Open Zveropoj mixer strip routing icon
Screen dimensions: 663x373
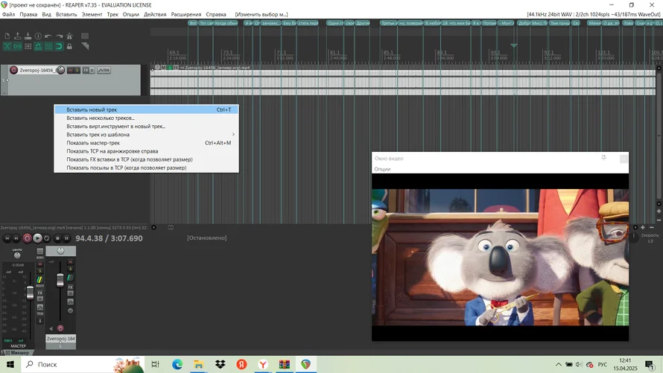(x=70, y=278)
